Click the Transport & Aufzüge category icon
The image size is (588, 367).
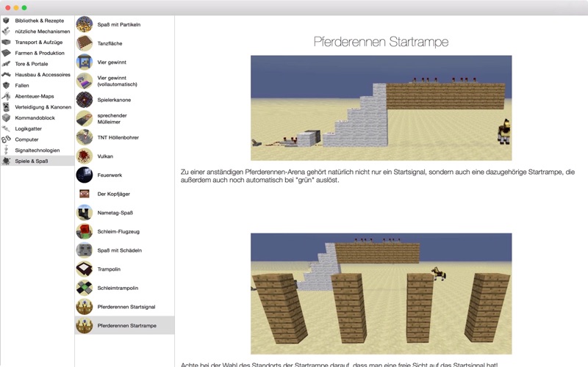pos(6,43)
